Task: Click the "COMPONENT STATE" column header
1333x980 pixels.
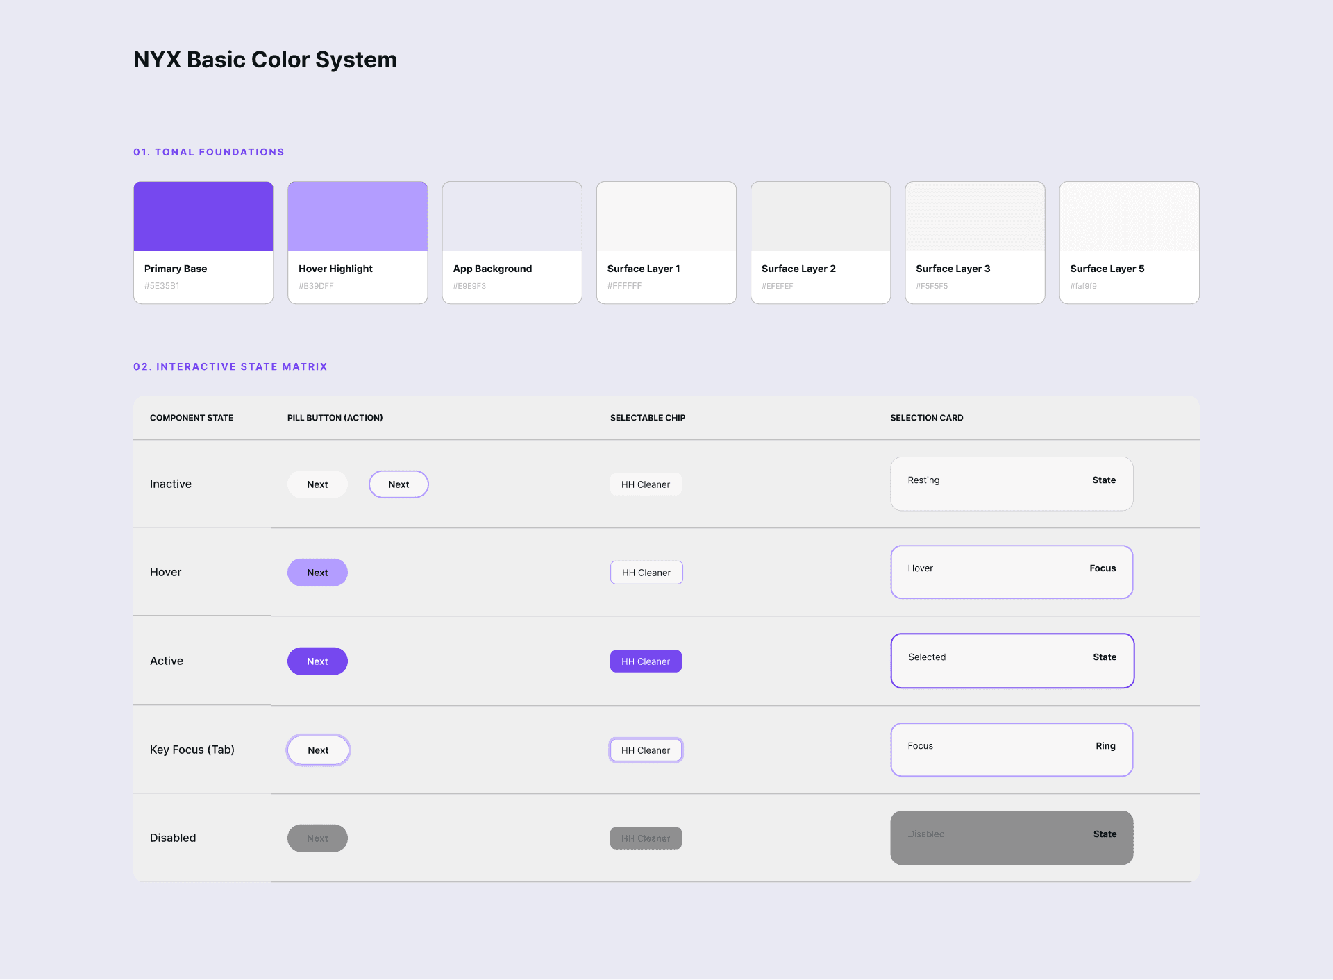Action: pyautogui.click(x=192, y=418)
